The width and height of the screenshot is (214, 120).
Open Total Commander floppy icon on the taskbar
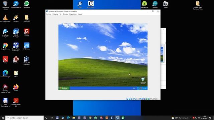pyautogui.click(x=57, y=118)
